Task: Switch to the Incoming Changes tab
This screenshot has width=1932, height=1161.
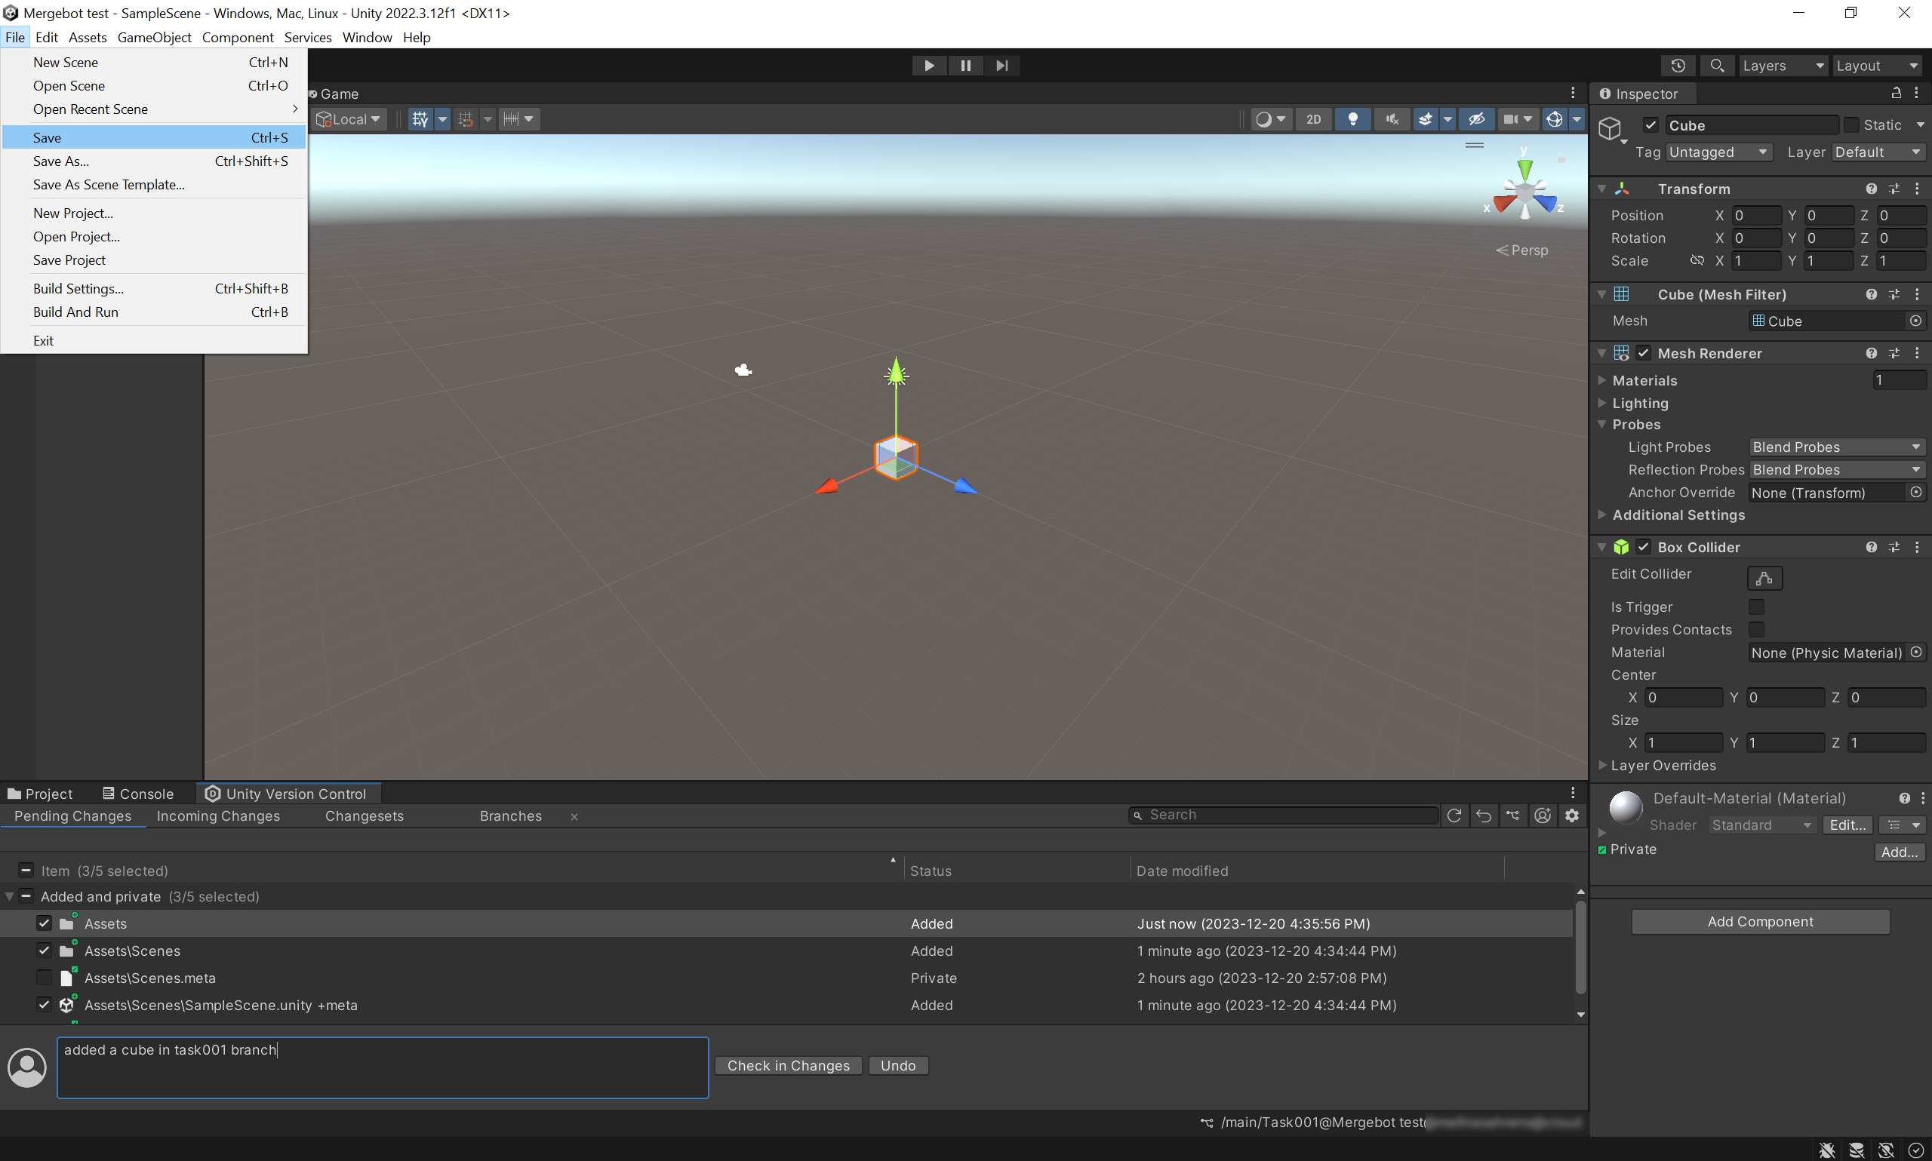Action: (x=217, y=816)
